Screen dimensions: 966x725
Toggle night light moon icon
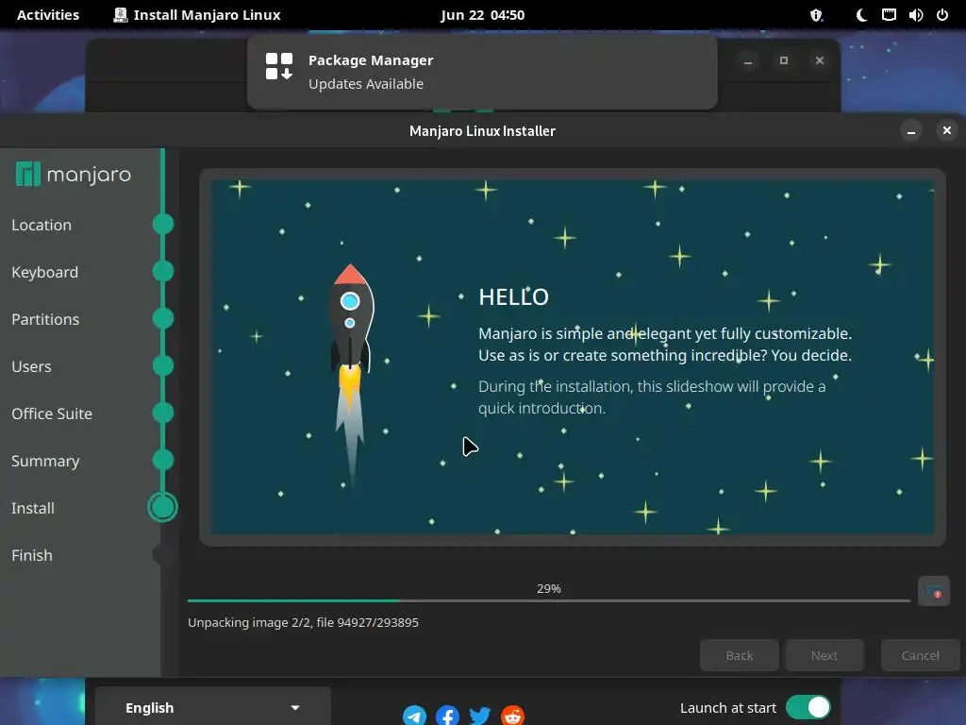861,15
